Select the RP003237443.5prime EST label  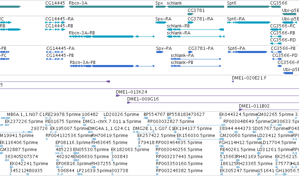click(179, 157)
